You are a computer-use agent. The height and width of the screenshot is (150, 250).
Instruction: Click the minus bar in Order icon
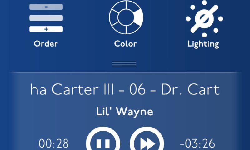(x=46, y=7)
